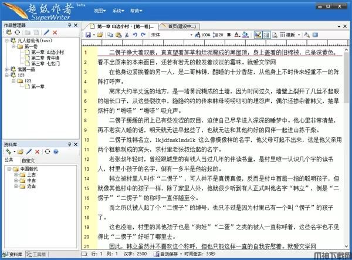Expand the 官居一品 tree node
352x260 pixels.
6,69
